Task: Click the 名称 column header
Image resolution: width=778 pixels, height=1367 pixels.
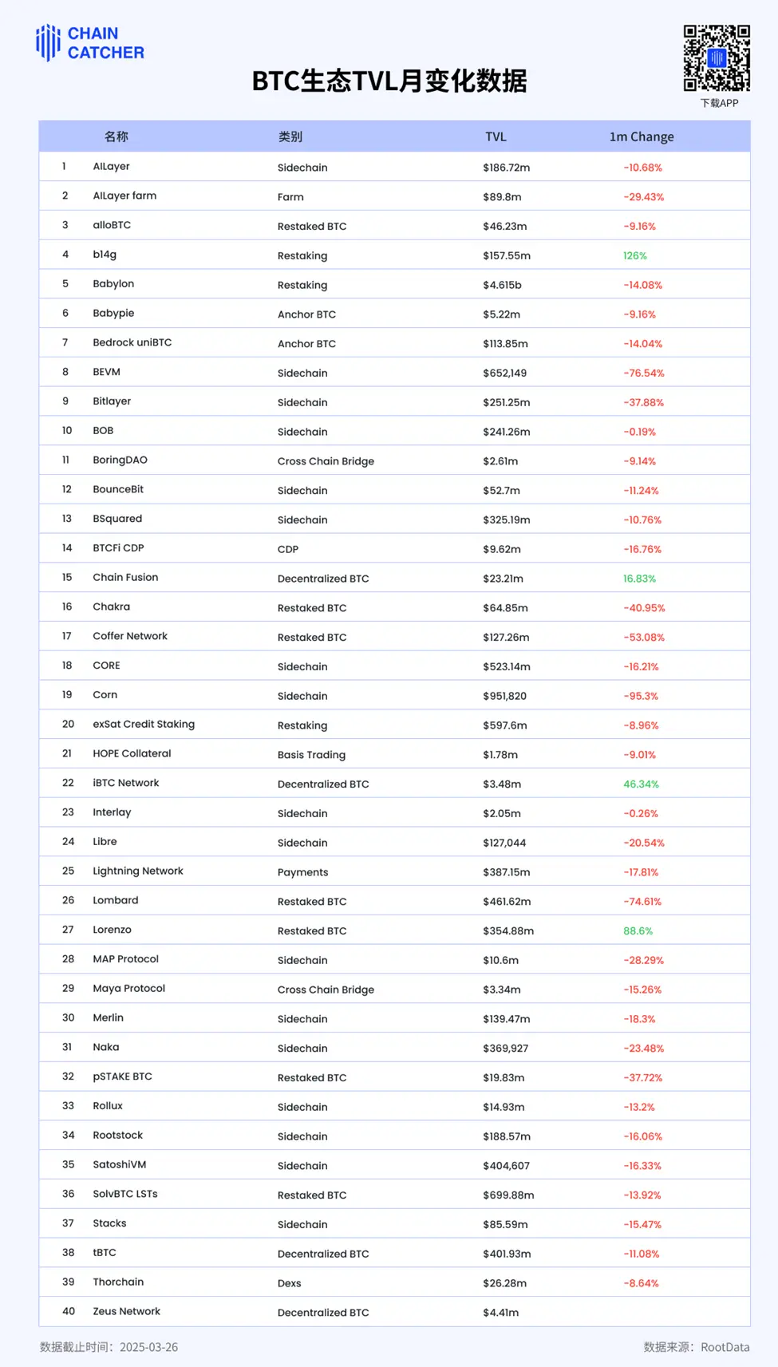Action: click(117, 136)
